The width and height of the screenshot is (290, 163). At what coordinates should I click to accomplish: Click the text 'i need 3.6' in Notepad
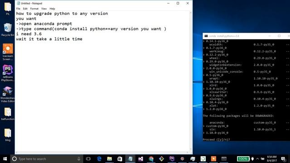pyautogui.click(x=29, y=34)
